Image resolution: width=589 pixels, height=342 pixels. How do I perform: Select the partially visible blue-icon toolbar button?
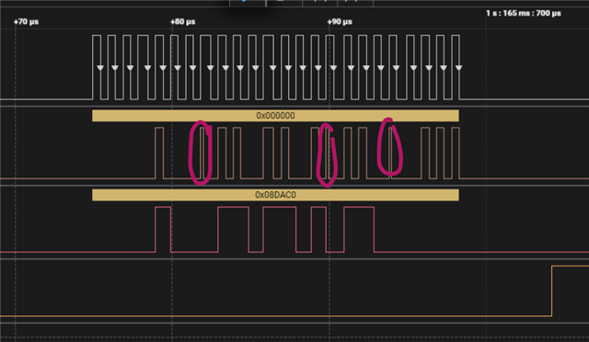coord(248,3)
